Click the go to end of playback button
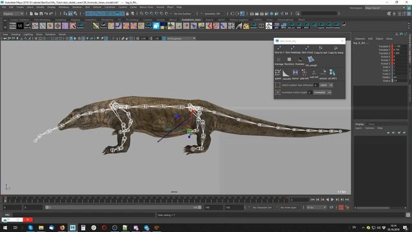The image size is (412, 232). click(347, 200)
